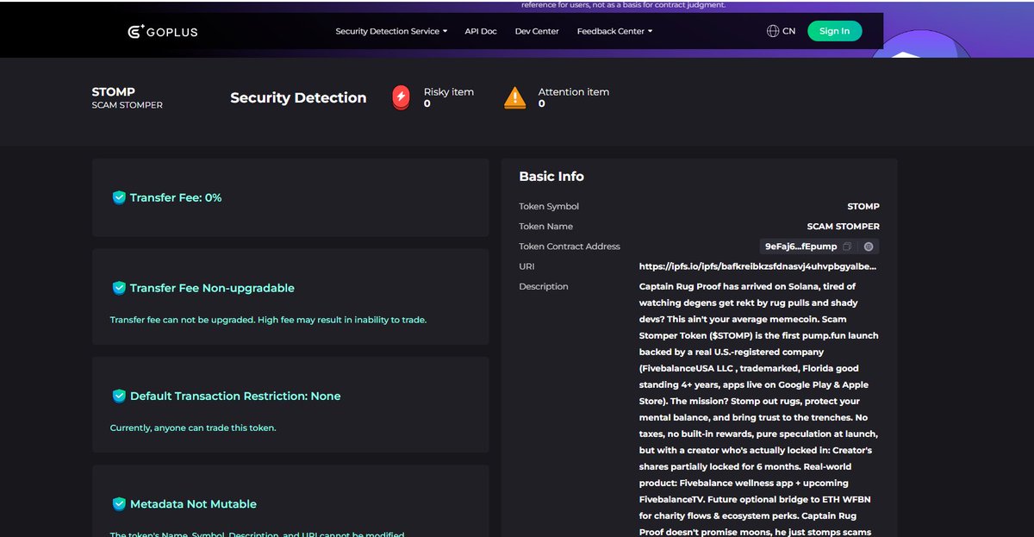Click shield icon beside Transfer Fee Non-upgradable
Image resolution: width=1034 pixels, height=537 pixels.
[x=119, y=288]
